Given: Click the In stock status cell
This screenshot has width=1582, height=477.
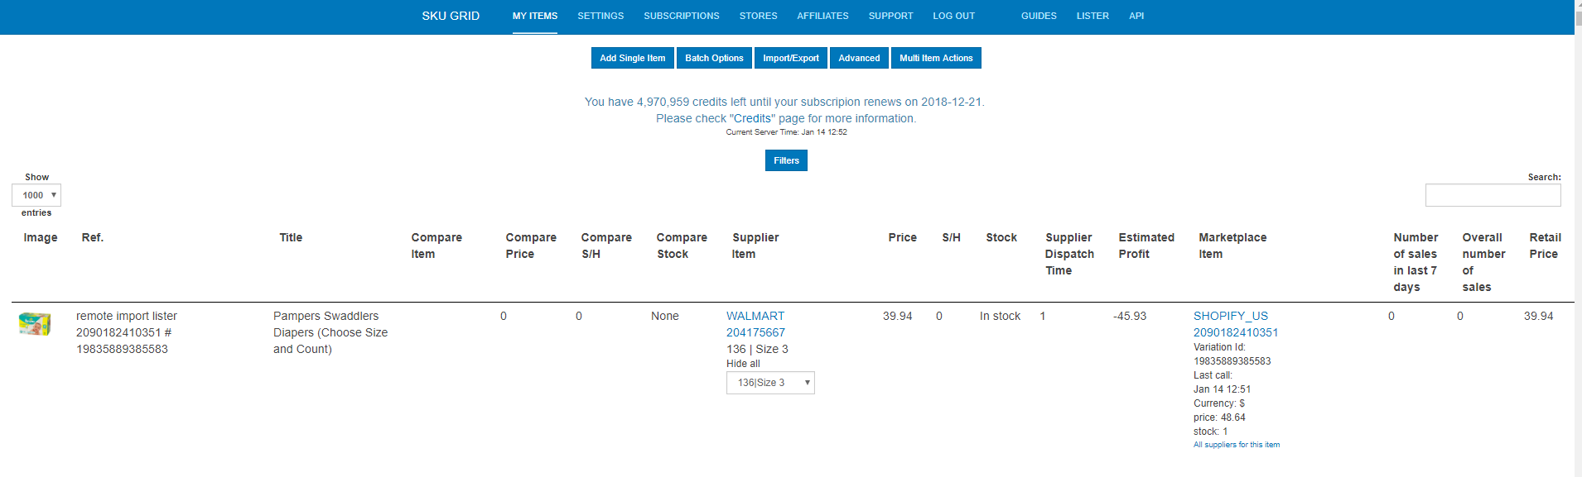Looking at the screenshot, I should tap(1000, 316).
